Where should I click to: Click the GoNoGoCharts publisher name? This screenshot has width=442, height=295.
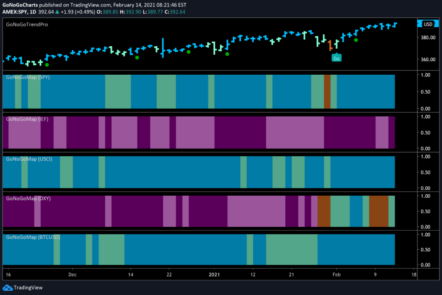click(x=20, y=5)
